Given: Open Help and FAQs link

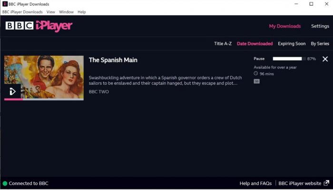Looking at the screenshot, I should 255,183.
